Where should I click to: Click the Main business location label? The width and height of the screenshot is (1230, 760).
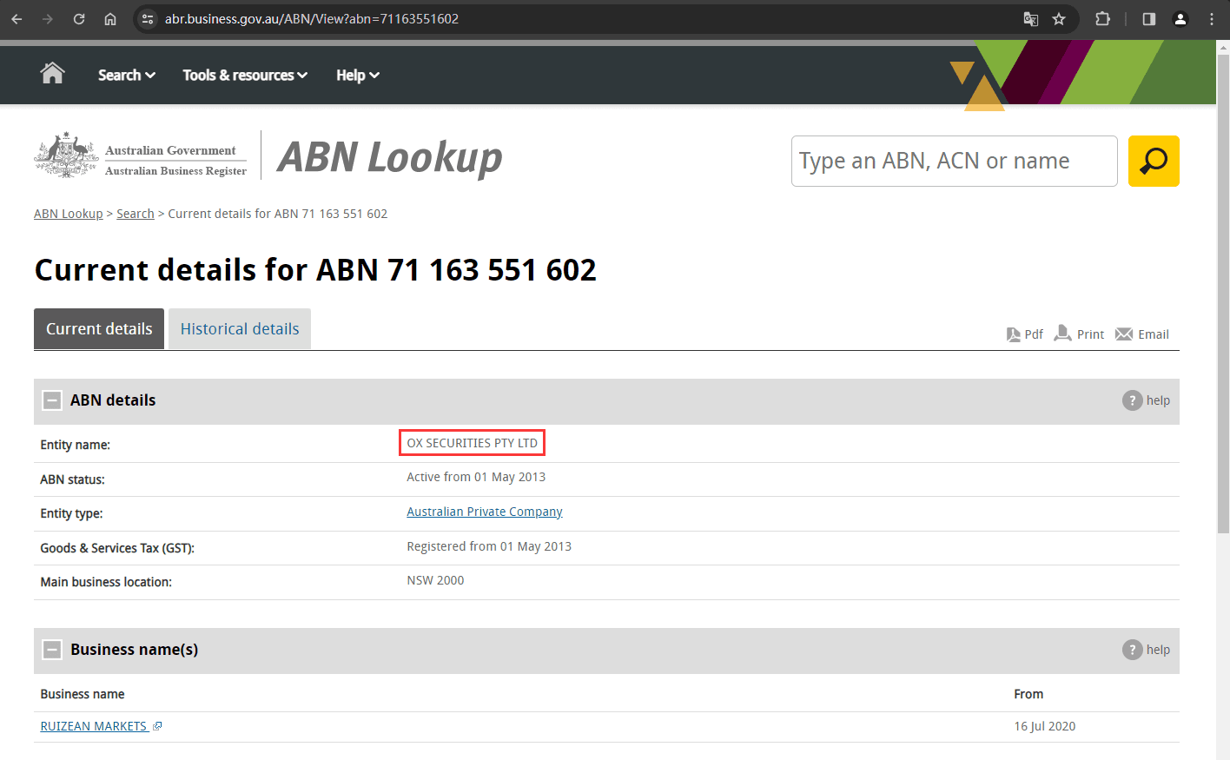point(106,582)
